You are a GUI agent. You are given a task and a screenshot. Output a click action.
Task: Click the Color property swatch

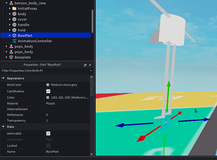(48, 97)
